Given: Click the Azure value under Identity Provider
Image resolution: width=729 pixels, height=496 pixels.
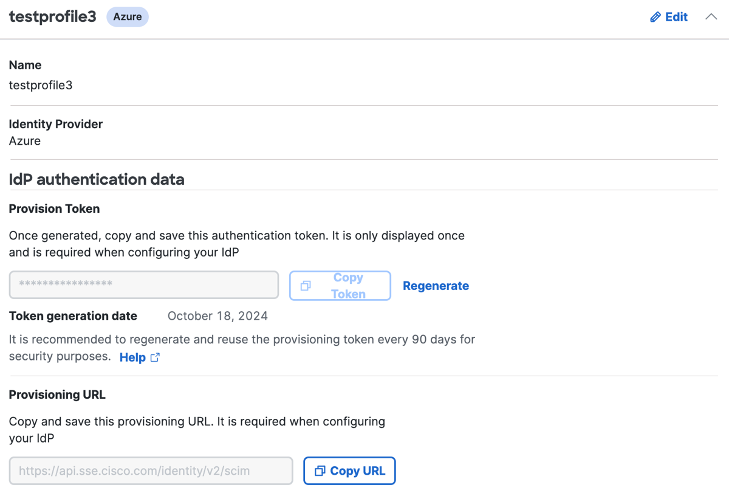Looking at the screenshot, I should (x=25, y=141).
